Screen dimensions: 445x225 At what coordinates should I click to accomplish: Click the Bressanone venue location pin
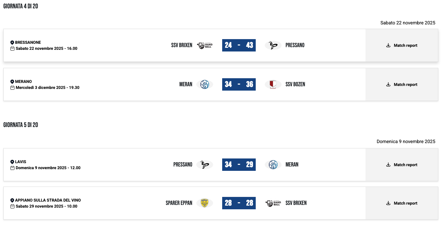click(x=12, y=42)
